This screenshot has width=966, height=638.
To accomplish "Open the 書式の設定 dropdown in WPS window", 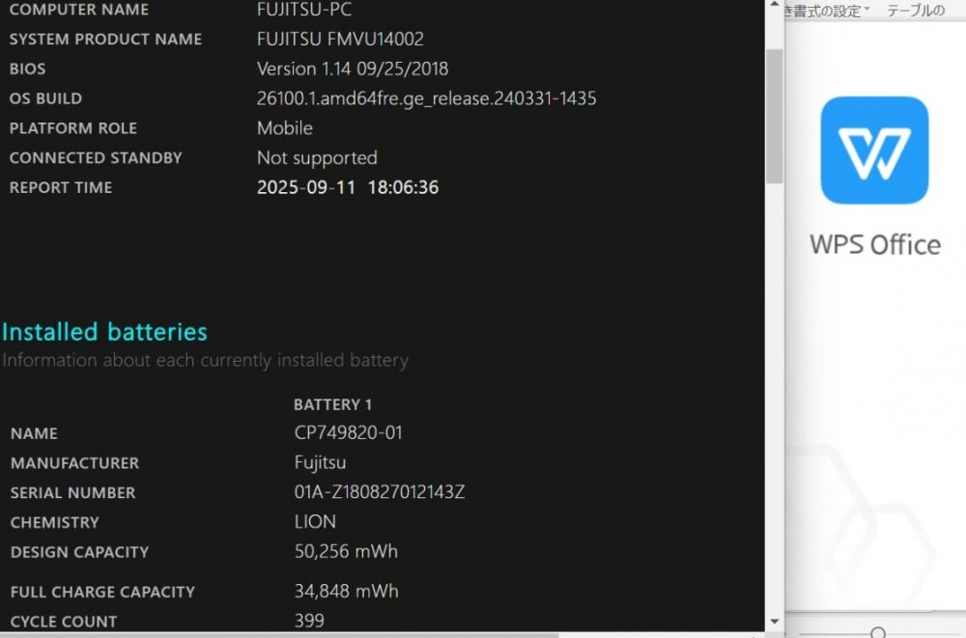I will point(827,11).
